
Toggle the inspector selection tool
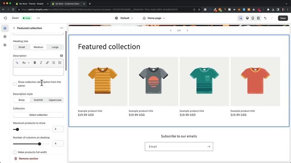(x=241, y=18)
